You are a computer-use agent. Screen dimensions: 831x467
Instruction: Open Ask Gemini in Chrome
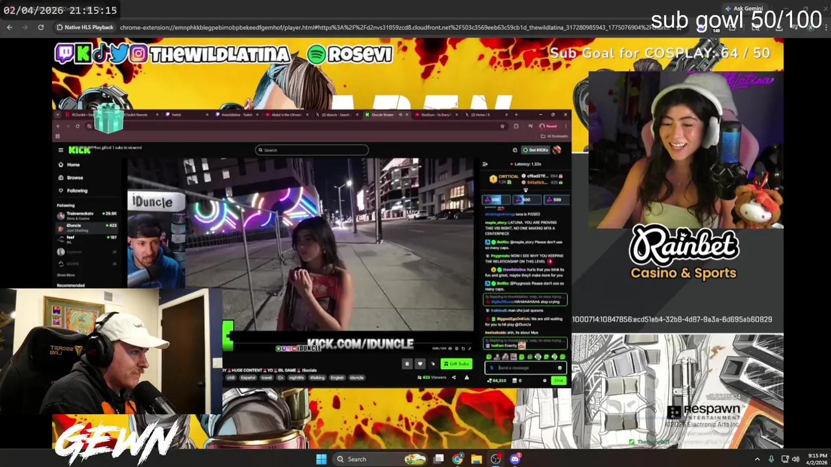click(743, 8)
